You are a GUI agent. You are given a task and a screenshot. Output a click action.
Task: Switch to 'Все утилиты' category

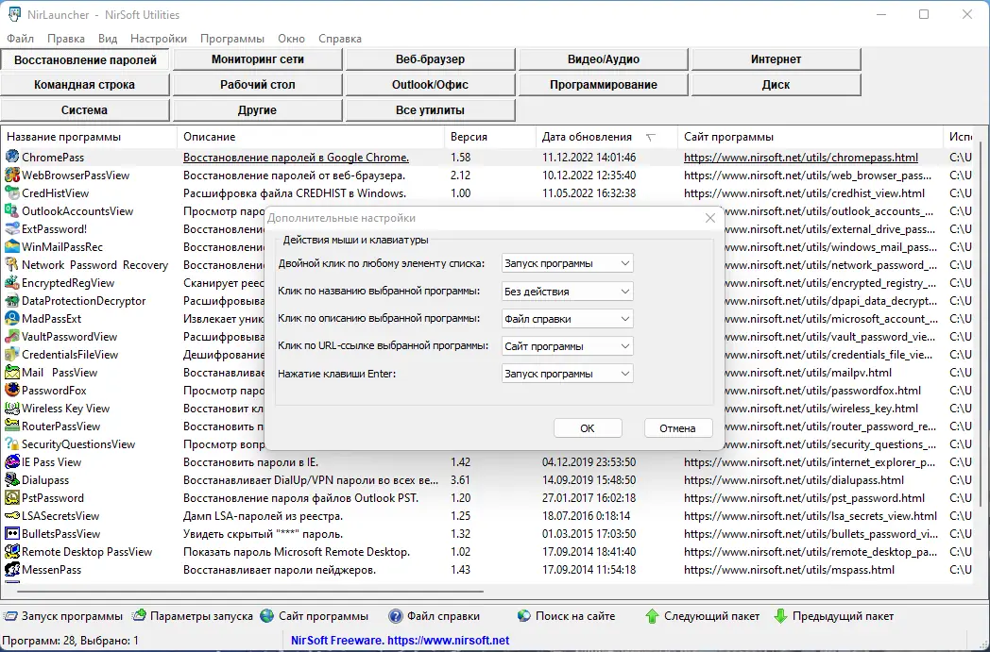pyautogui.click(x=430, y=109)
